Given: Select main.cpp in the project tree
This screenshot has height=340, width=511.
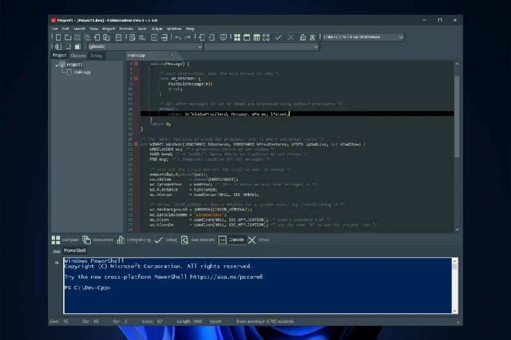Looking at the screenshot, I should coord(82,72).
